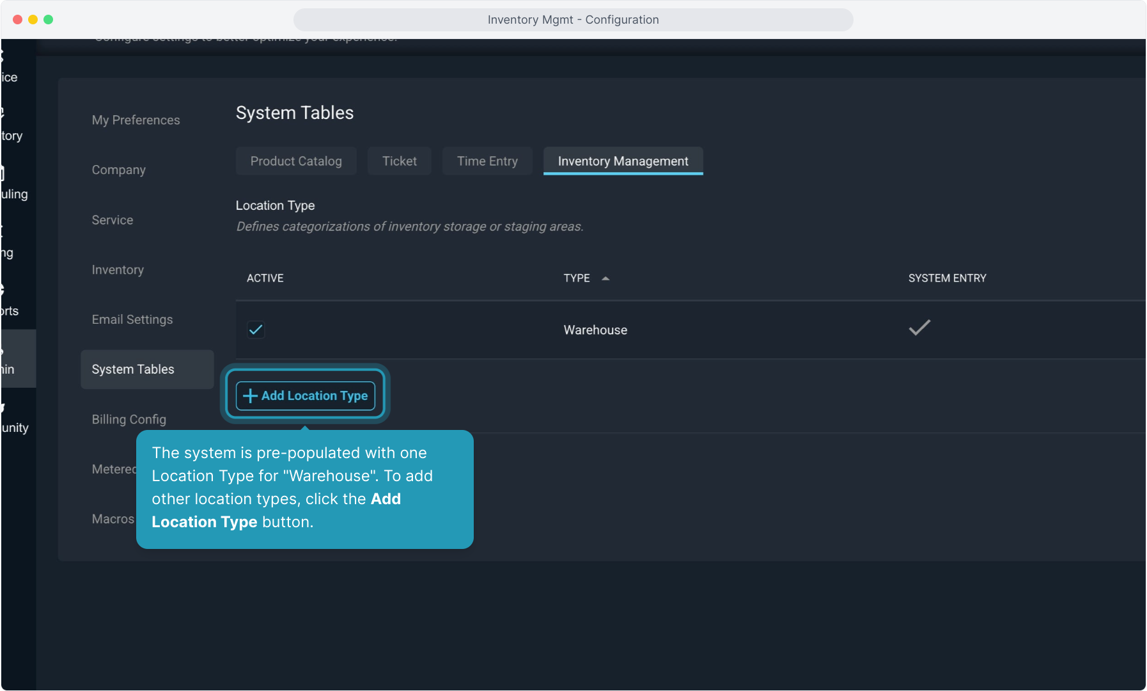Viewport: 1147px width, 691px height.
Task: Open Billing Config settings
Action: pos(129,420)
